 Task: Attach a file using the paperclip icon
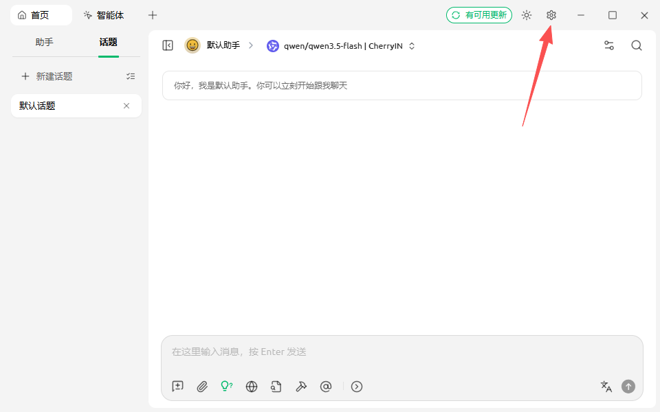pos(202,387)
